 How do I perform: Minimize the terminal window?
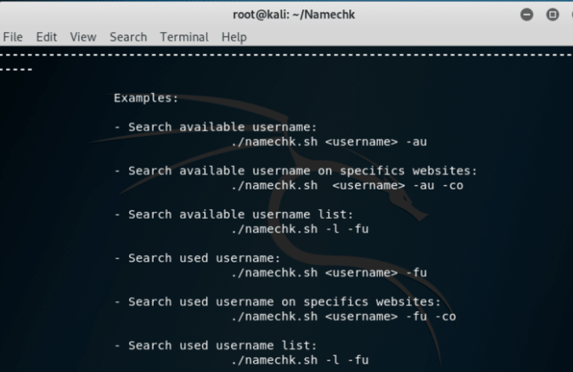527,15
